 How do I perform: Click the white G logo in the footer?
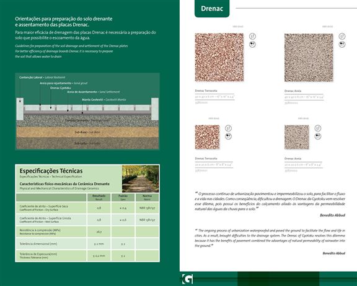187,279
